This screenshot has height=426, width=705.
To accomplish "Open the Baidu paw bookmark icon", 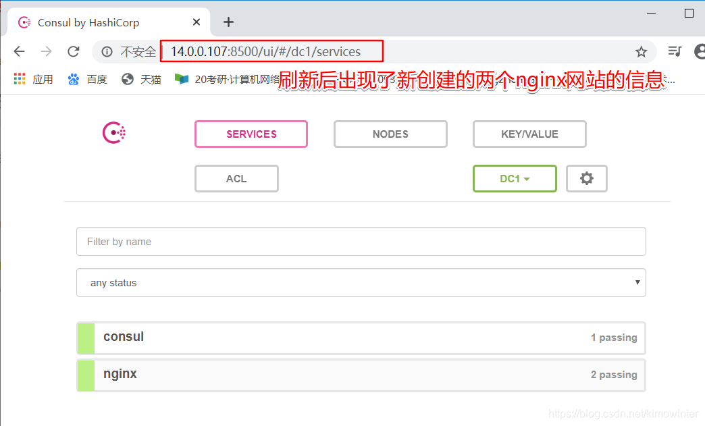I will pos(74,80).
